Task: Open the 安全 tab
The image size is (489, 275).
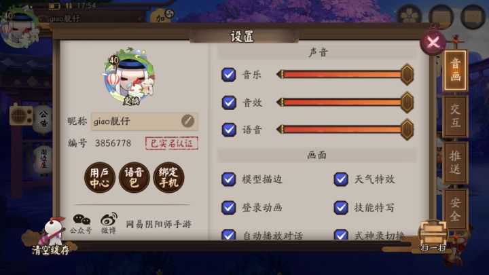Action: (455, 209)
